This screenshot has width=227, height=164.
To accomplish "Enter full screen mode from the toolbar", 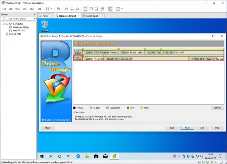I will (x=96, y=9).
